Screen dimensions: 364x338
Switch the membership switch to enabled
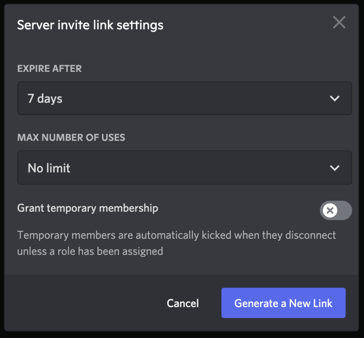coord(336,210)
